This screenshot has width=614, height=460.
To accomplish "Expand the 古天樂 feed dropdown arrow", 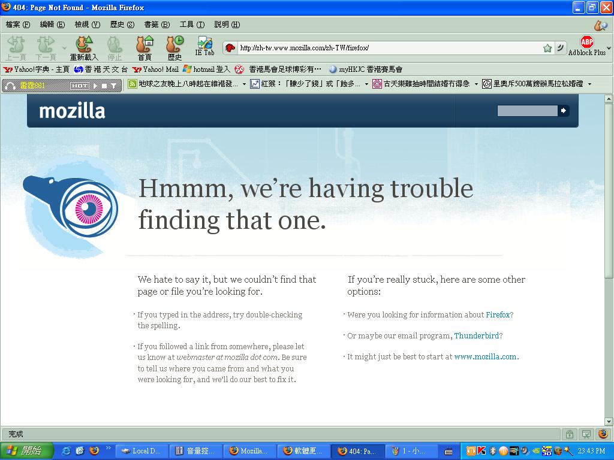I will point(476,84).
